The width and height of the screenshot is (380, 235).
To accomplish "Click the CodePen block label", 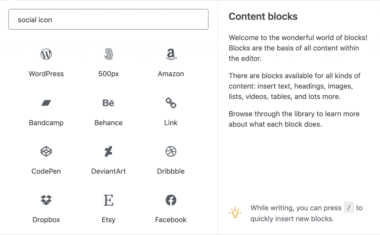I will coord(46,171).
